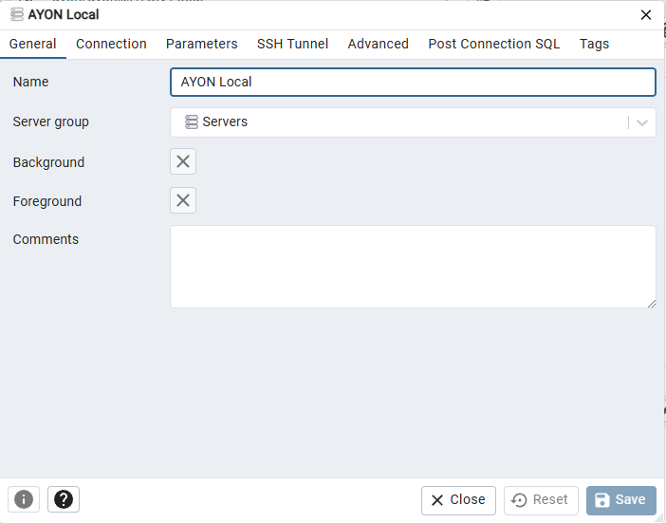Clear the Foreground color selection
Image resolution: width=666 pixels, height=523 pixels.
click(183, 200)
